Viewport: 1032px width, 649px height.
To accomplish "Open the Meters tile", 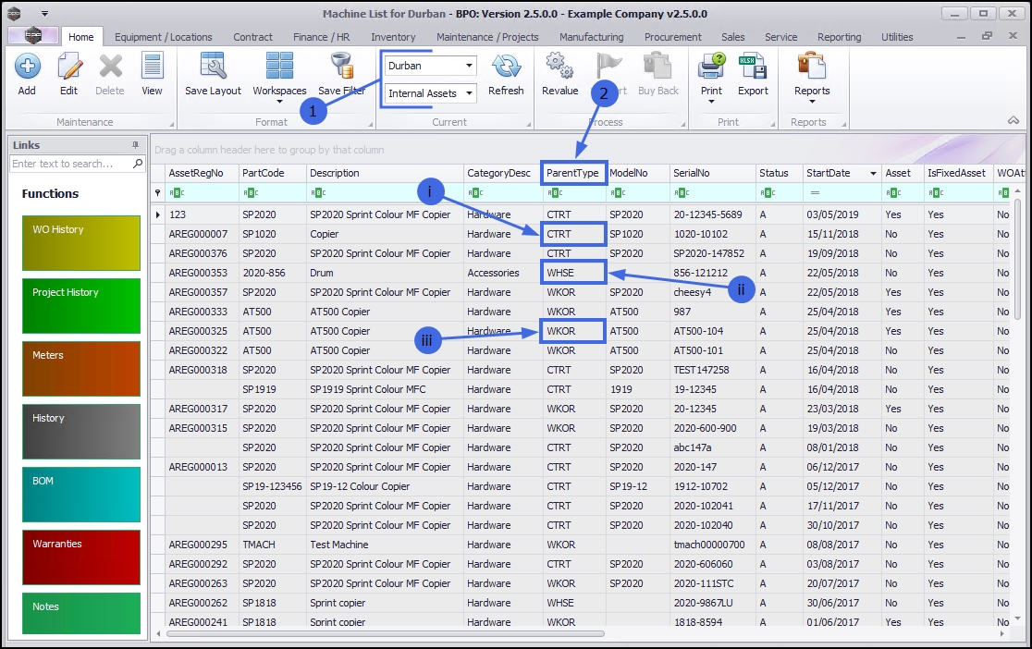I will 81,369.
